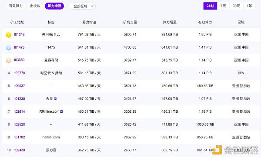Open miner address t02614
261x157 pixels.
coord(20,111)
